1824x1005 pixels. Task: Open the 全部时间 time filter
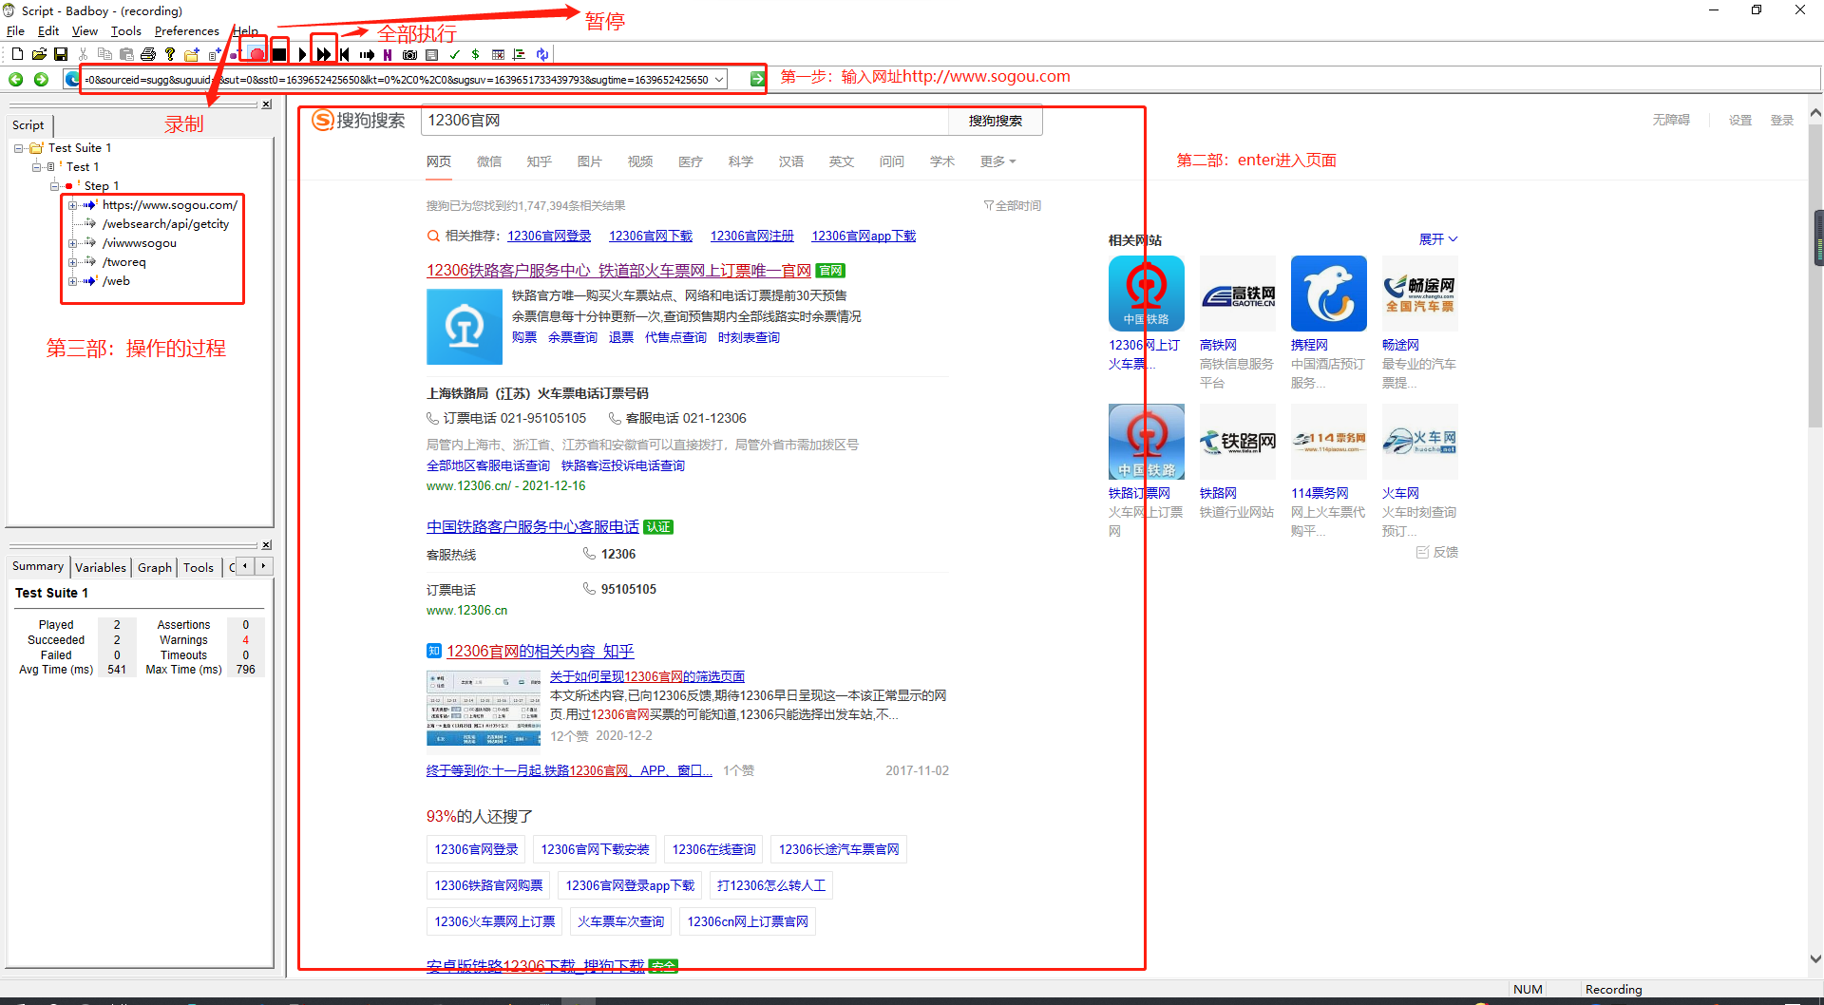coord(1013,206)
